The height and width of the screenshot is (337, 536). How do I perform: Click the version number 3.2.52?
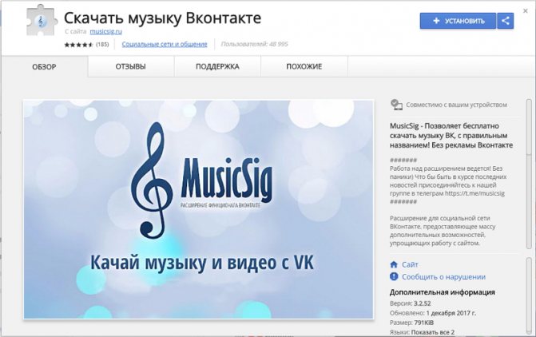point(422,303)
